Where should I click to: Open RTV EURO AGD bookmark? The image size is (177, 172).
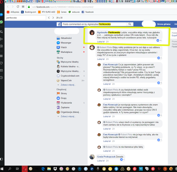[47, 12]
